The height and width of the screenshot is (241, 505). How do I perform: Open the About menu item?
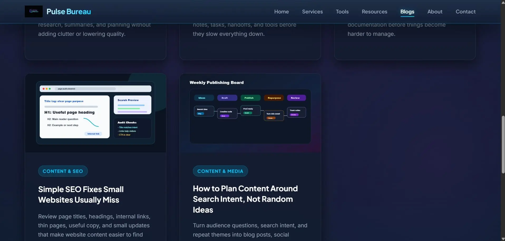click(435, 12)
